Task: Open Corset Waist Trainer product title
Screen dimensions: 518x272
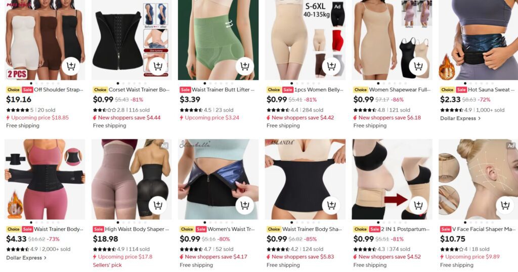Action: 139,90
